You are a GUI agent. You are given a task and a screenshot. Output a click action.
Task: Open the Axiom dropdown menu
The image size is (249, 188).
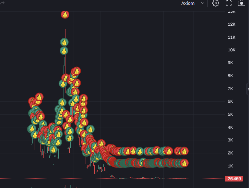[193, 3]
